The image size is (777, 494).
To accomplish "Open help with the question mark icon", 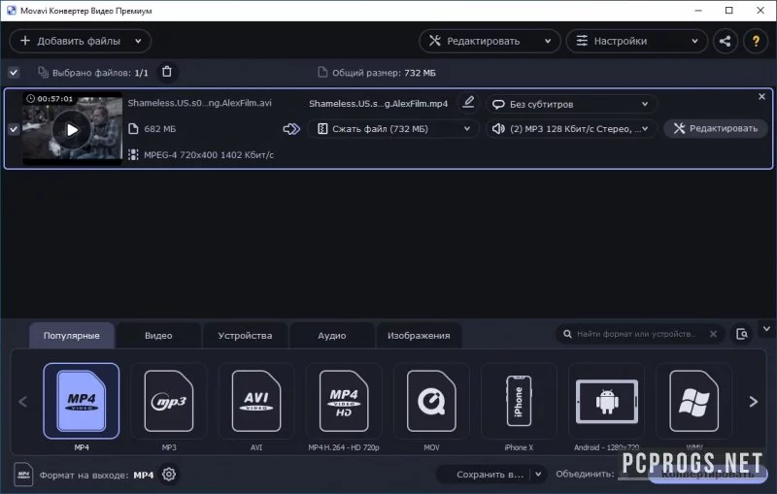I will click(756, 41).
